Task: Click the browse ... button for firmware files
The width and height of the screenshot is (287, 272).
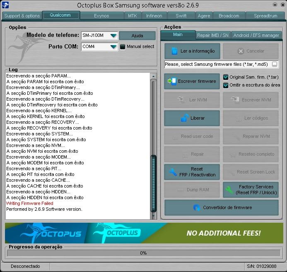Action: pos(275,65)
